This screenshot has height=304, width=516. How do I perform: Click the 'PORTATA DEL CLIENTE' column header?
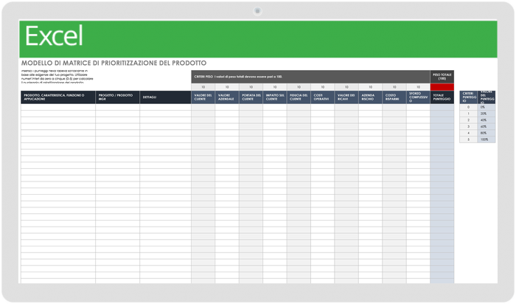pyautogui.click(x=251, y=97)
